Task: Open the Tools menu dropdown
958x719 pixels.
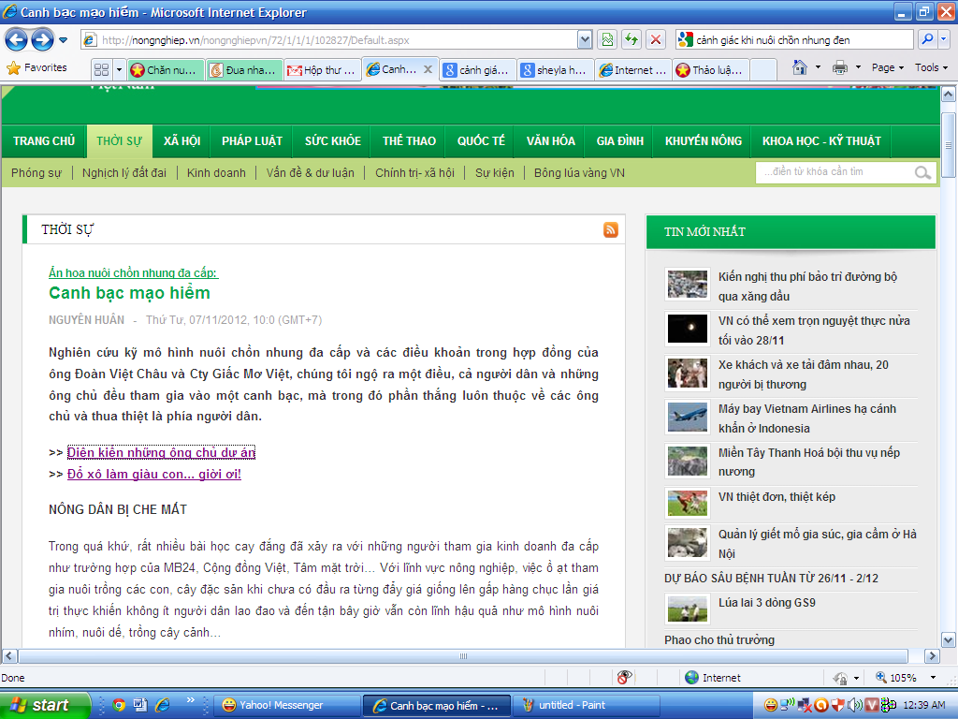Action: tap(931, 67)
